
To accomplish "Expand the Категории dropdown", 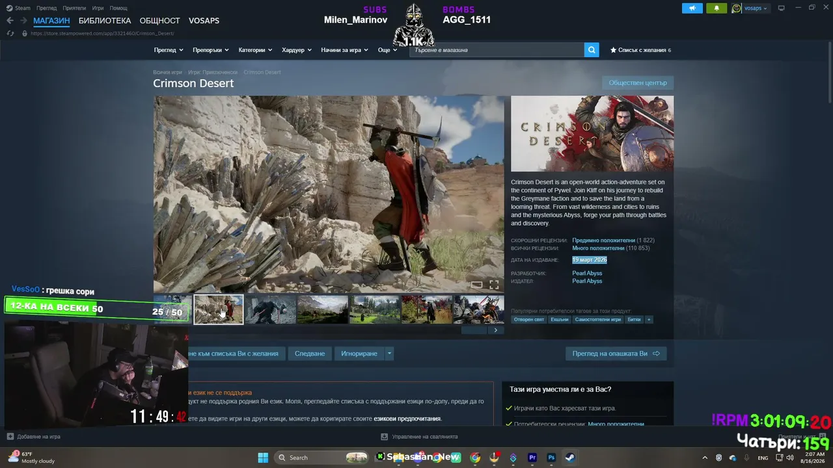I will click(x=255, y=50).
